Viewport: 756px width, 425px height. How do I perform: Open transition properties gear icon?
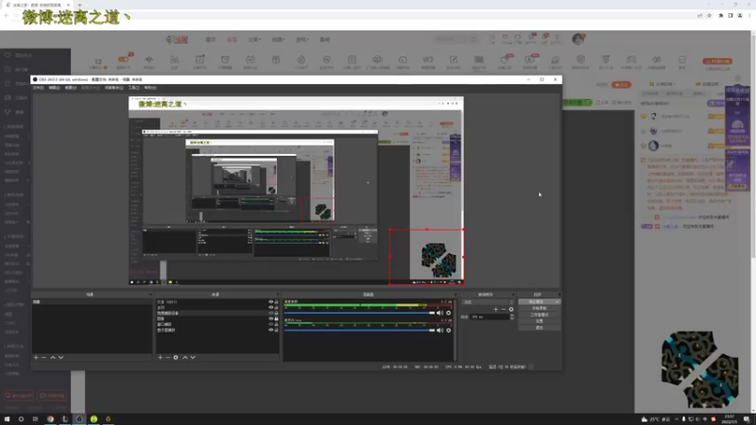tap(511, 310)
